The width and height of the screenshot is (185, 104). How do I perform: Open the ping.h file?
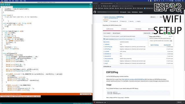click(106, 64)
